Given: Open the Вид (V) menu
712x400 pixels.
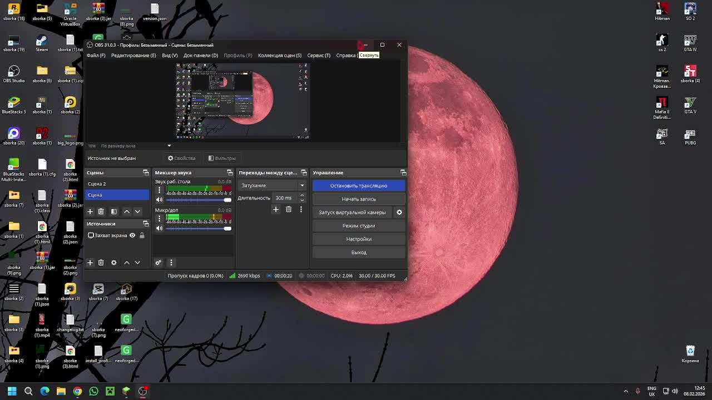Looking at the screenshot, I should point(170,56).
